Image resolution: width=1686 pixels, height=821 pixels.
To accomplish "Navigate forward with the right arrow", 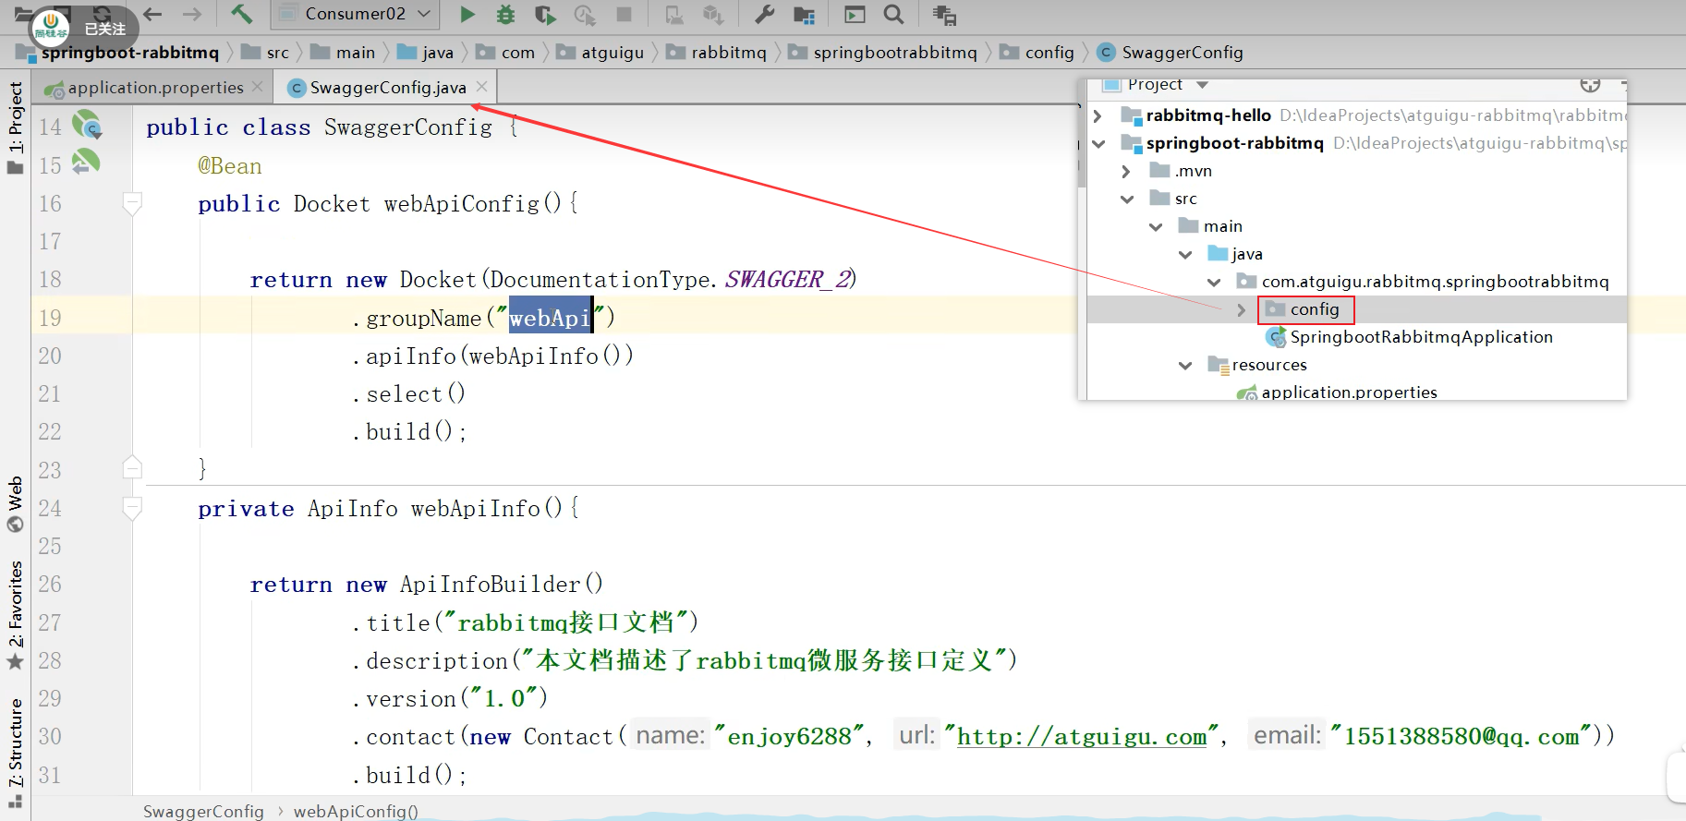I will coord(191,14).
